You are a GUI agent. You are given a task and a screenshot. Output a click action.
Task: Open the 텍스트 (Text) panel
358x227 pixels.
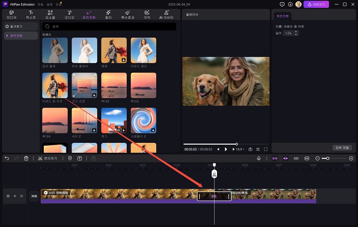31,15
